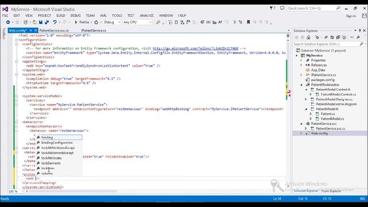Click Sign in link
Viewport: 368px width, 207px height.
click(351, 16)
